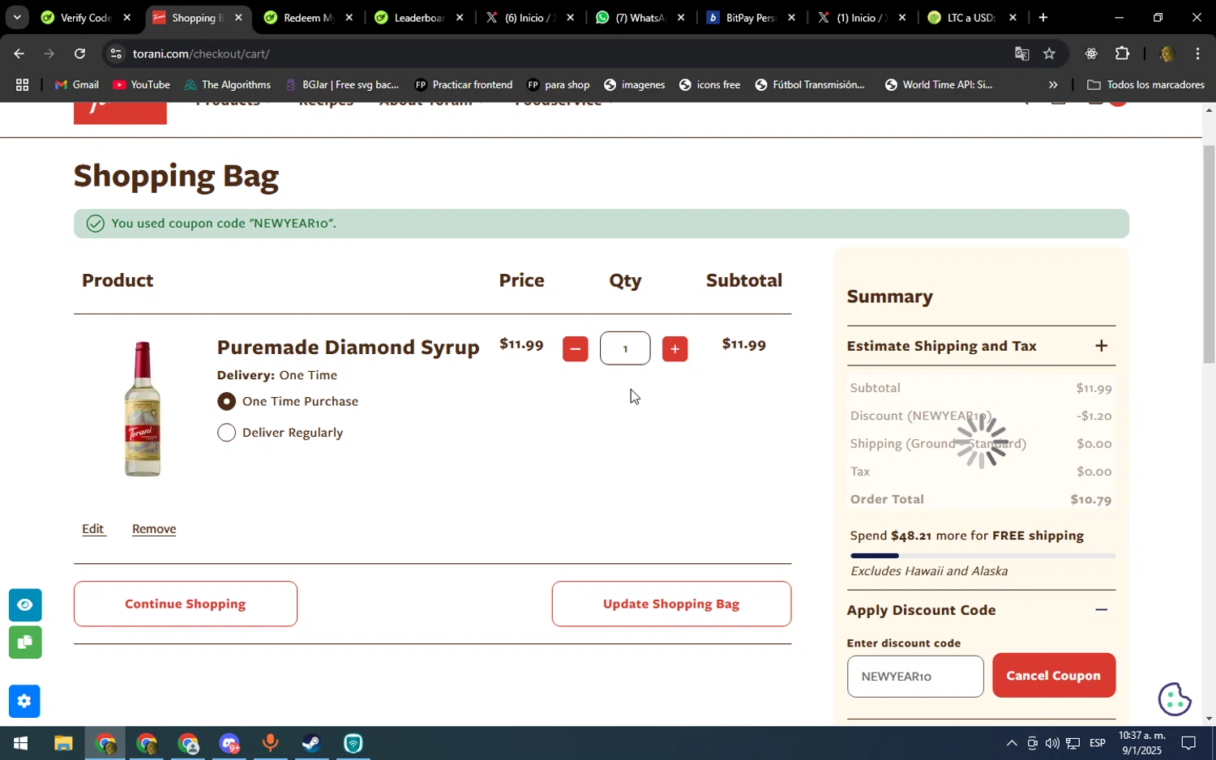The image size is (1216, 760).
Task: Open The Algorithms bookmark
Action: tap(228, 84)
